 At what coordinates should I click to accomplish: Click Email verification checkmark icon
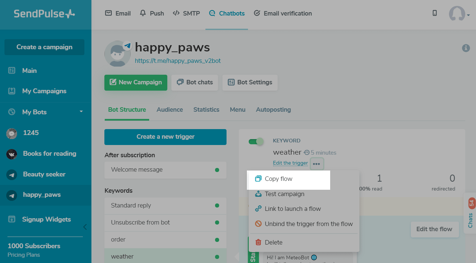tap(257, 13)
